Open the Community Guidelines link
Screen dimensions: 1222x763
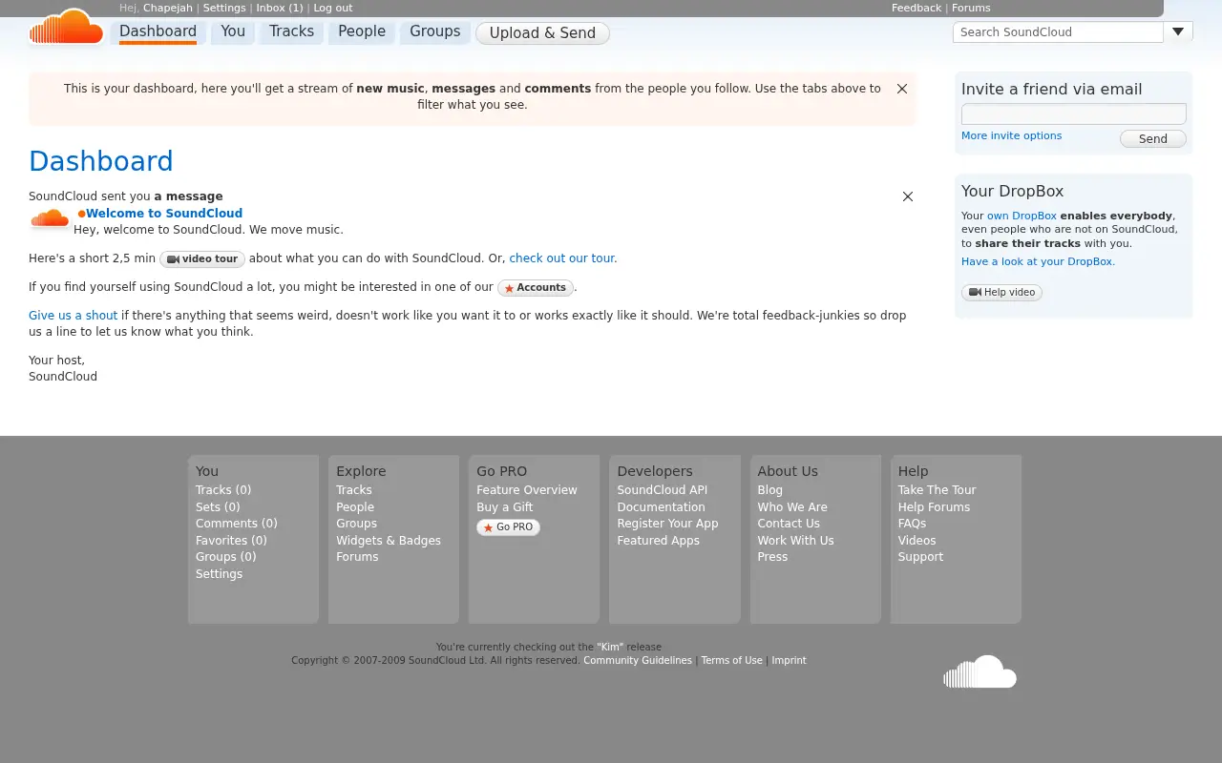click(638, 661)
